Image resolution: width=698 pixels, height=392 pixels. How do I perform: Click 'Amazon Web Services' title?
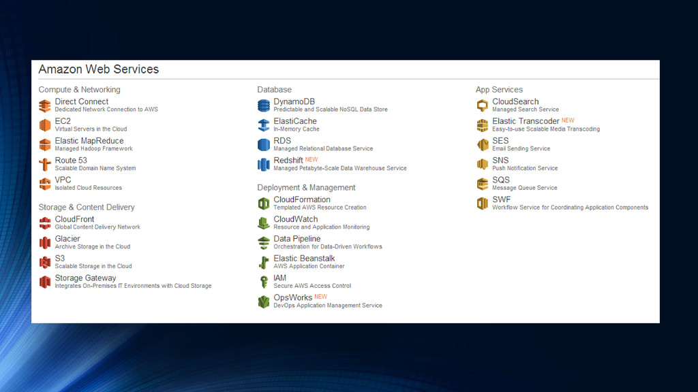pos(98,69)
